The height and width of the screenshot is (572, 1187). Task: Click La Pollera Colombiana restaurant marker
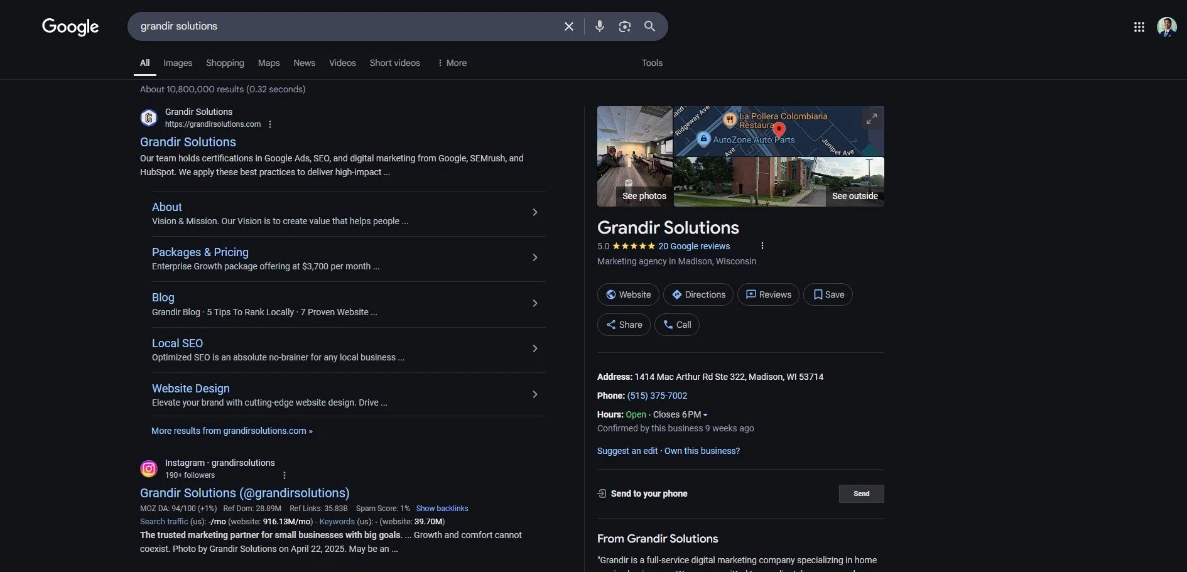730,119
